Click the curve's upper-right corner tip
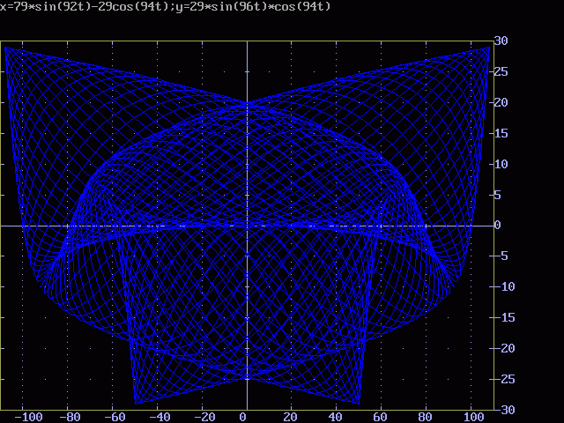 pyautogui.click(x=487, y=48)
